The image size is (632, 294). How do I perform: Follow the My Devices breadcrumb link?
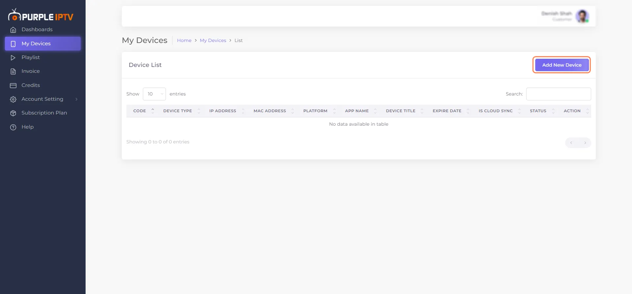pos(213,40)
